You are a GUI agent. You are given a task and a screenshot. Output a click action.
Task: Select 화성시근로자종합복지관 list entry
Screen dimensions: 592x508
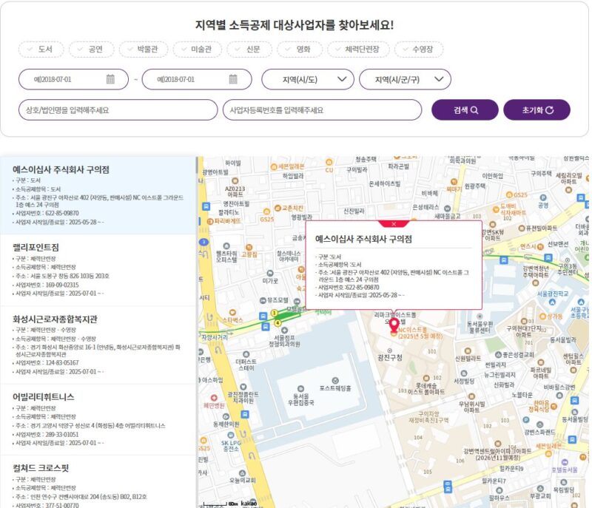98,345
